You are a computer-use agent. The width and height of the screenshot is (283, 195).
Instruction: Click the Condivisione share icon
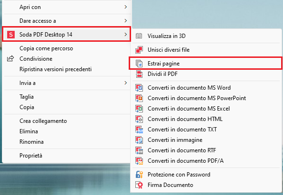coord(10,58)
